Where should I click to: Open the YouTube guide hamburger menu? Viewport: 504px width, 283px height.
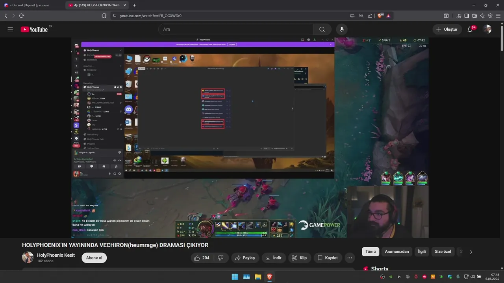click(10, 29)
